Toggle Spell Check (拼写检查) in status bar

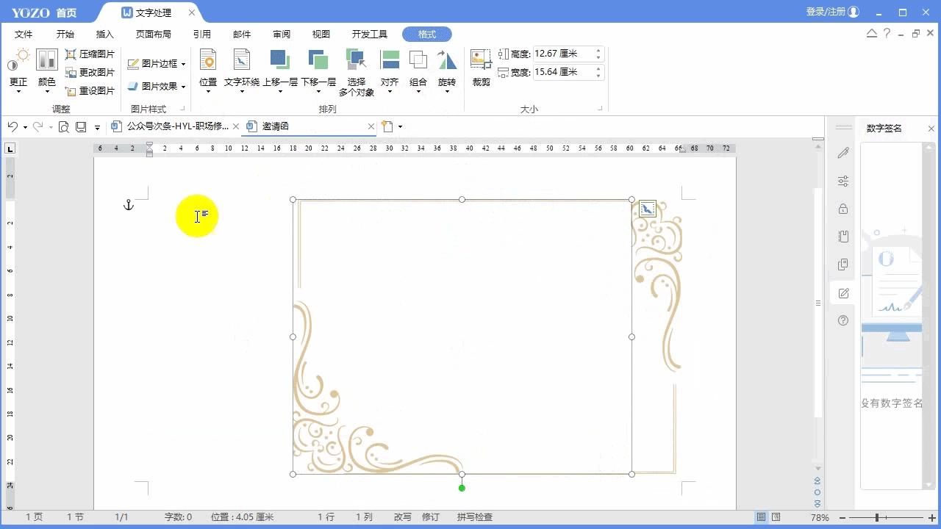click(474, 517)
